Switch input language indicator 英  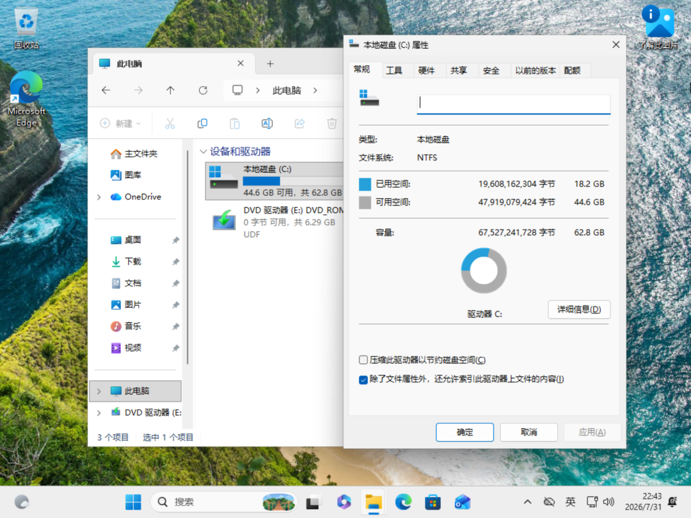coord(570,502)
